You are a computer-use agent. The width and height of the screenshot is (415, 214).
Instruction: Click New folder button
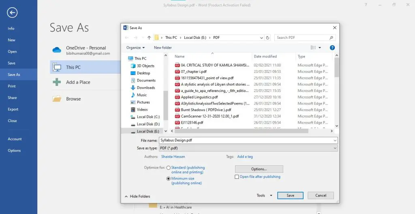pyautogui.click(x=163, y=48)
